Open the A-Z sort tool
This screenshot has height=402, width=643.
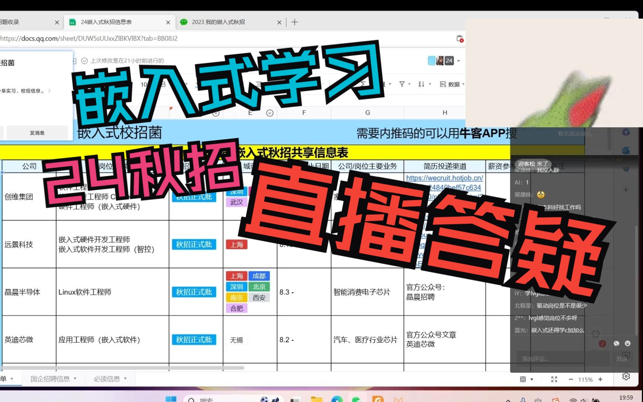point(421,84)
